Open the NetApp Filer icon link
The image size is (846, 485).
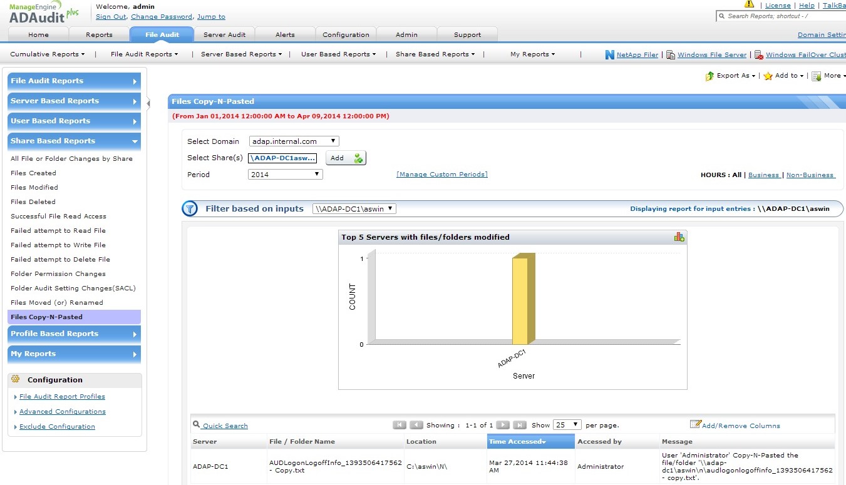coord(609,54)
